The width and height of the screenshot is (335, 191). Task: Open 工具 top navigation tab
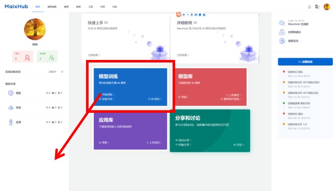[91, 7]
